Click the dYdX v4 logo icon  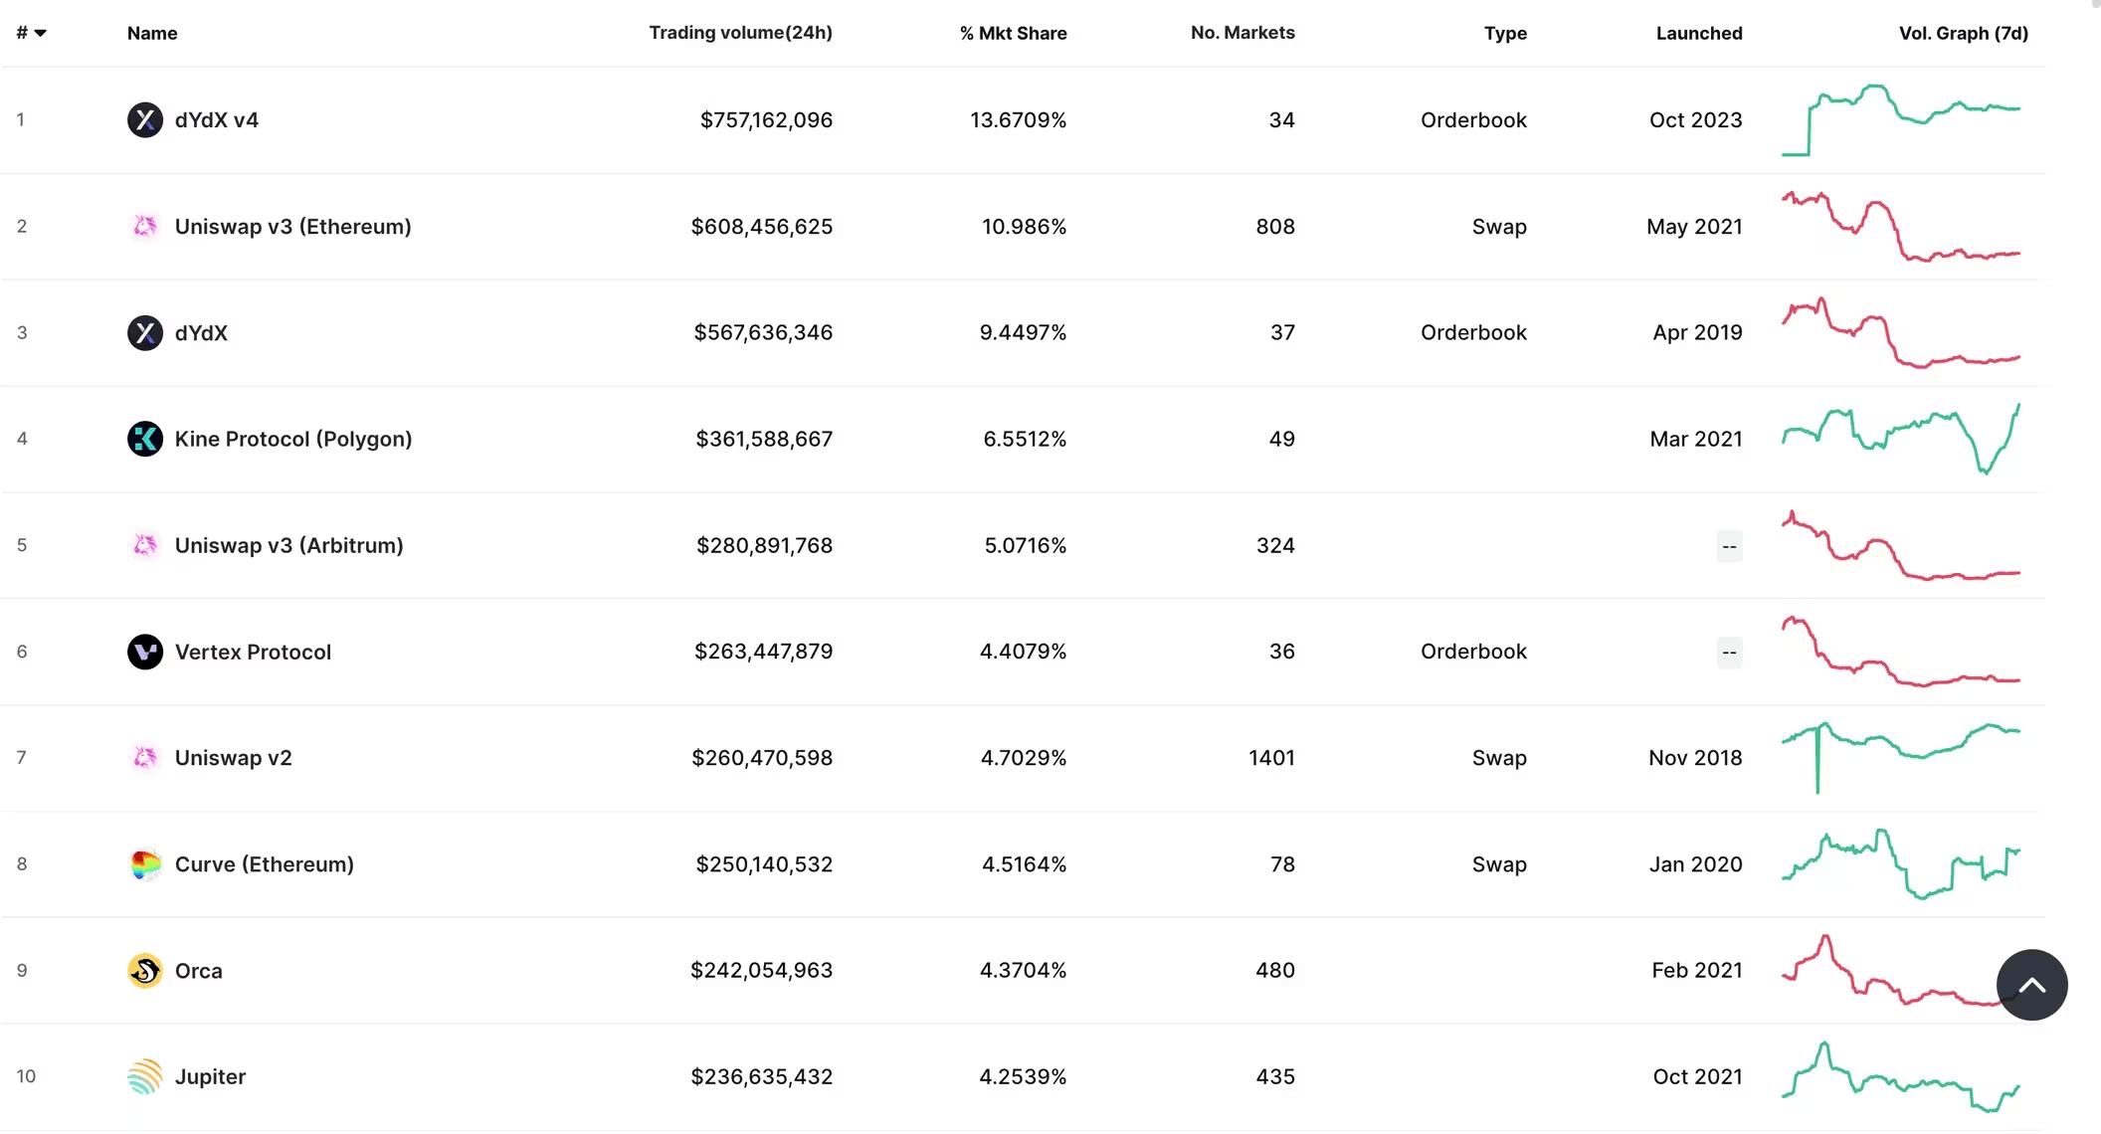(145, 120)
